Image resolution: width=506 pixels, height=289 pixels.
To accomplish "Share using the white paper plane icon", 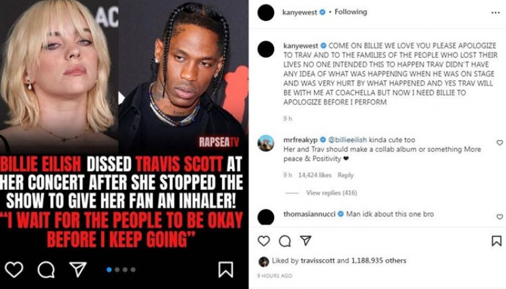I will click(78, 269).
